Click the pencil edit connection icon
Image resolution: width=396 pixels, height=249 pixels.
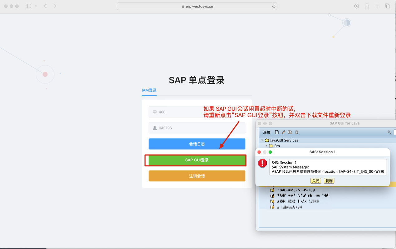[283, 132]
